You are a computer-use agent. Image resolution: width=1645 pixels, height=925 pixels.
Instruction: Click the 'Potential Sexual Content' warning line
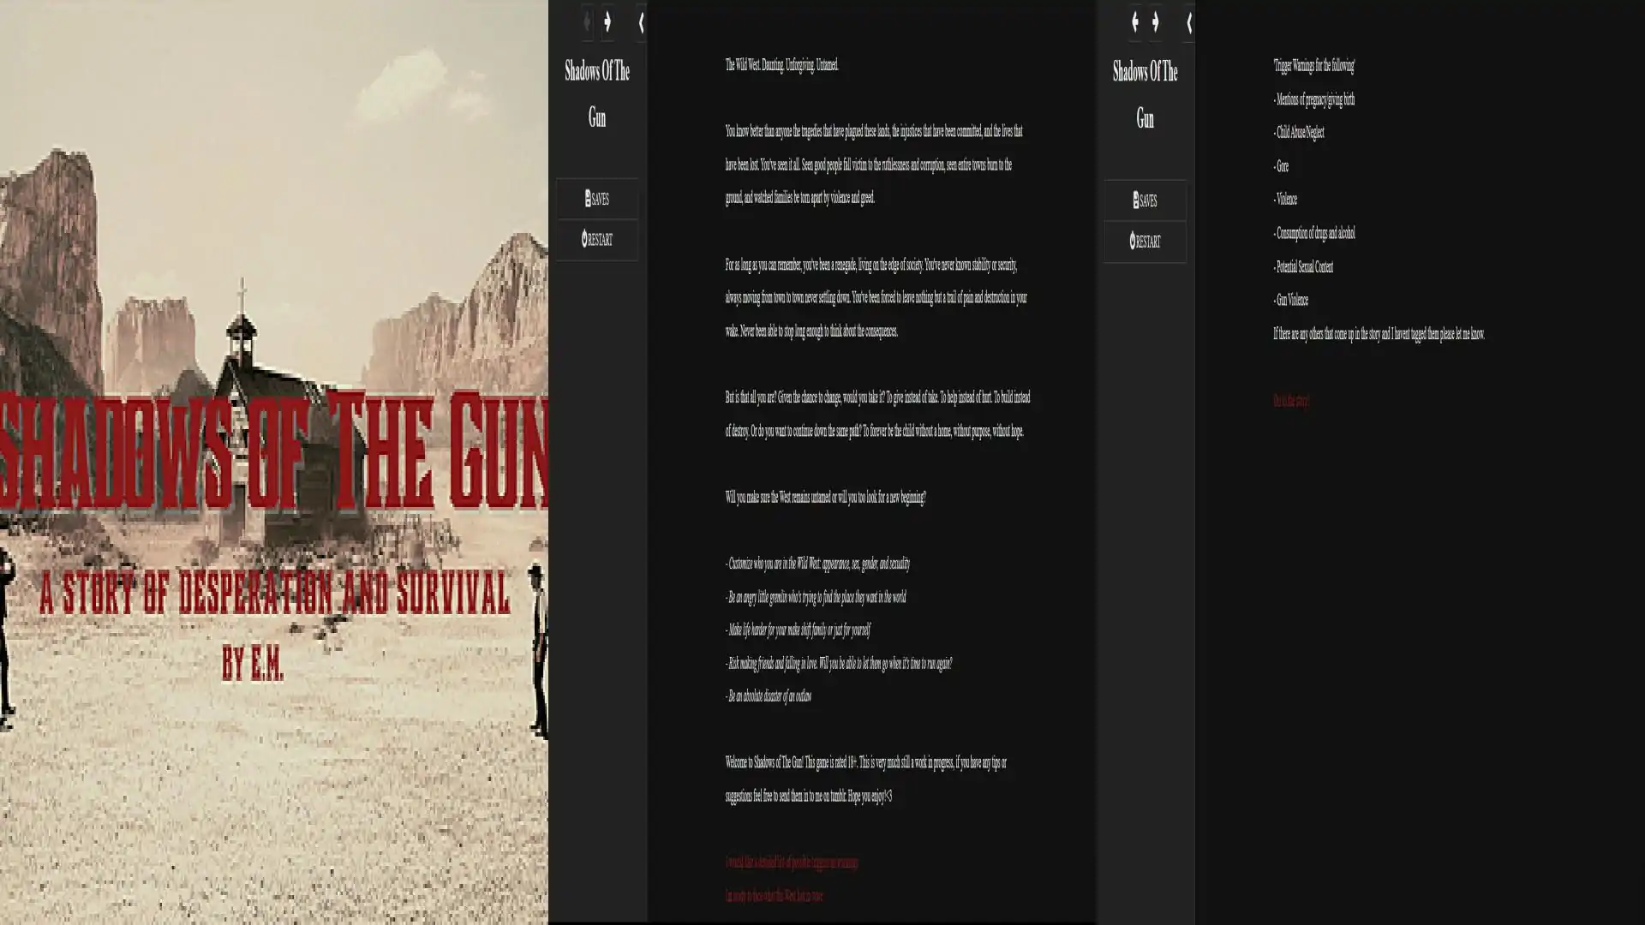(1304, 266)
